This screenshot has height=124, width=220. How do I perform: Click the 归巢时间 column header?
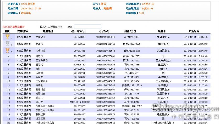[194, 31]
